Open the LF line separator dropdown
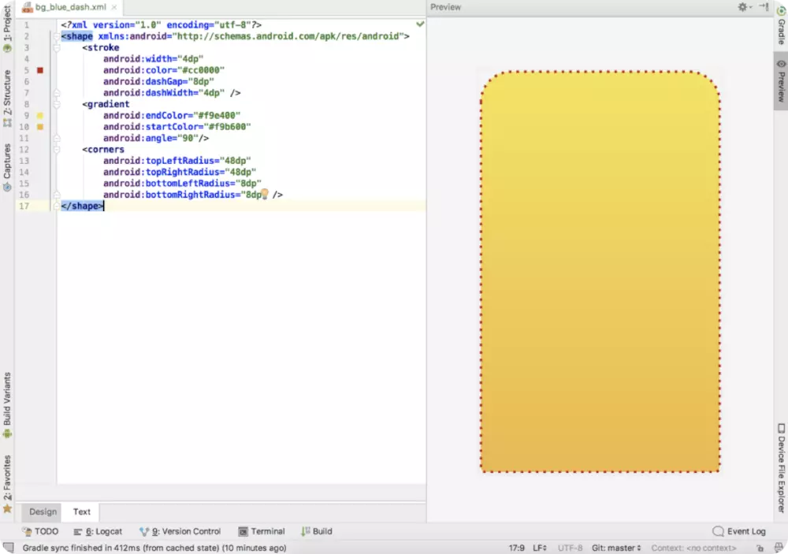This screenshot has height=554, width=788. tap(539, 548)
